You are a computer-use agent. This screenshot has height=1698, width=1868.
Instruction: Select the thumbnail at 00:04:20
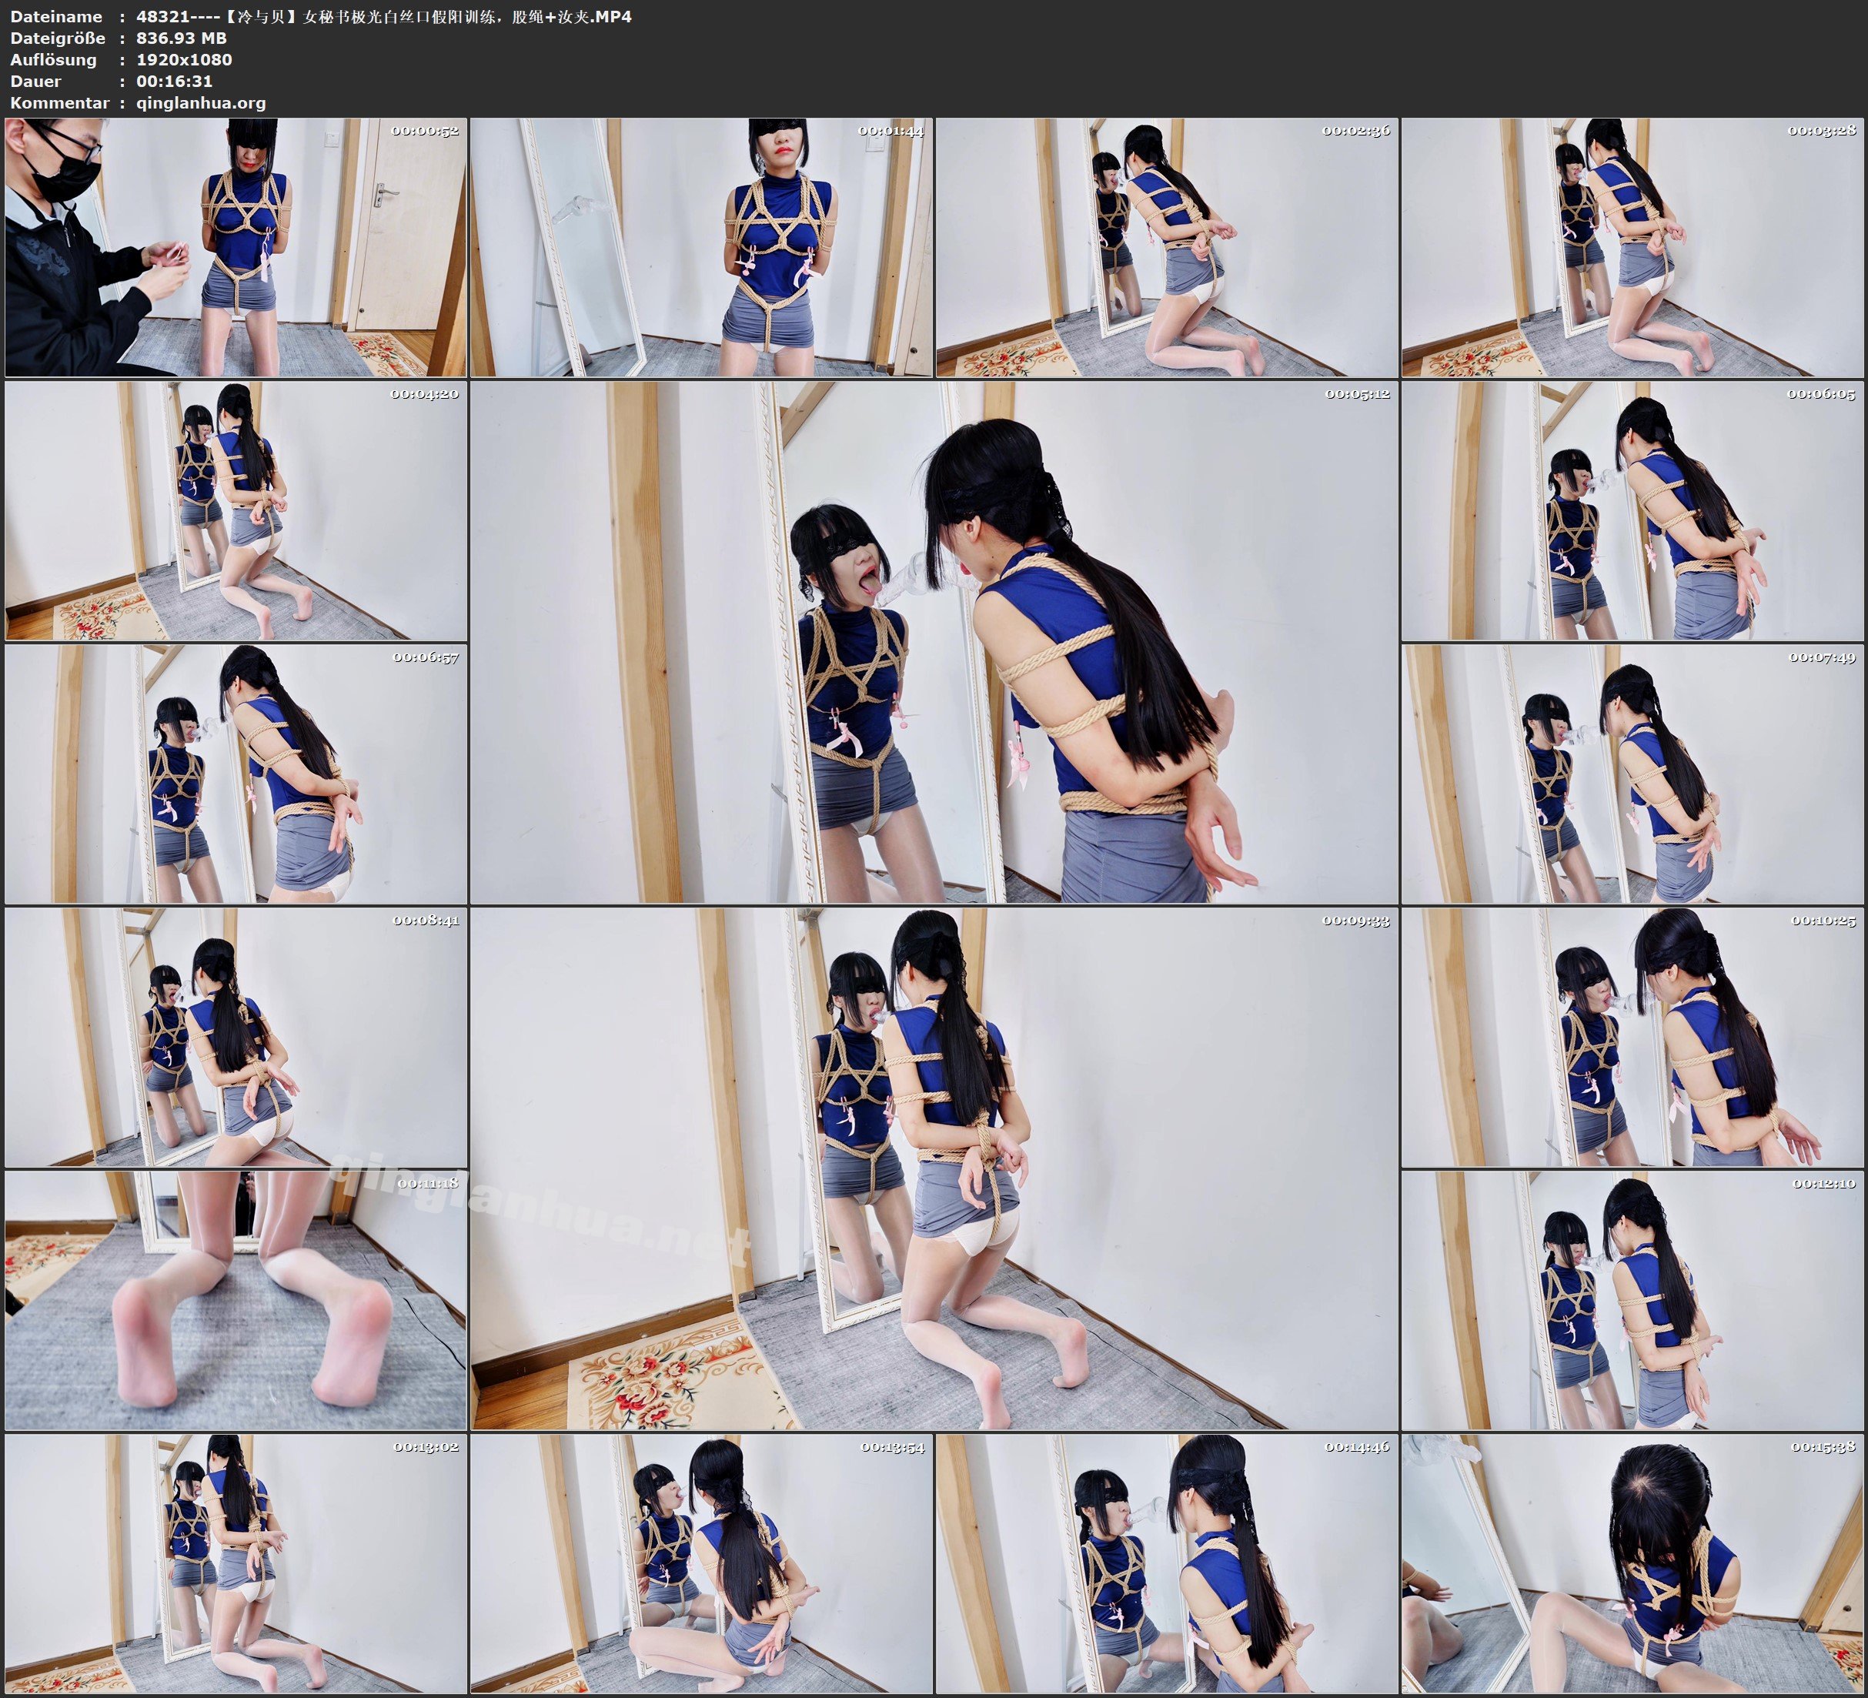236,510
